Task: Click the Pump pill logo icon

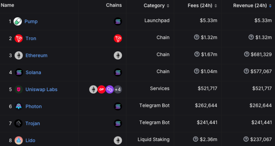Action: coord(18,21)
